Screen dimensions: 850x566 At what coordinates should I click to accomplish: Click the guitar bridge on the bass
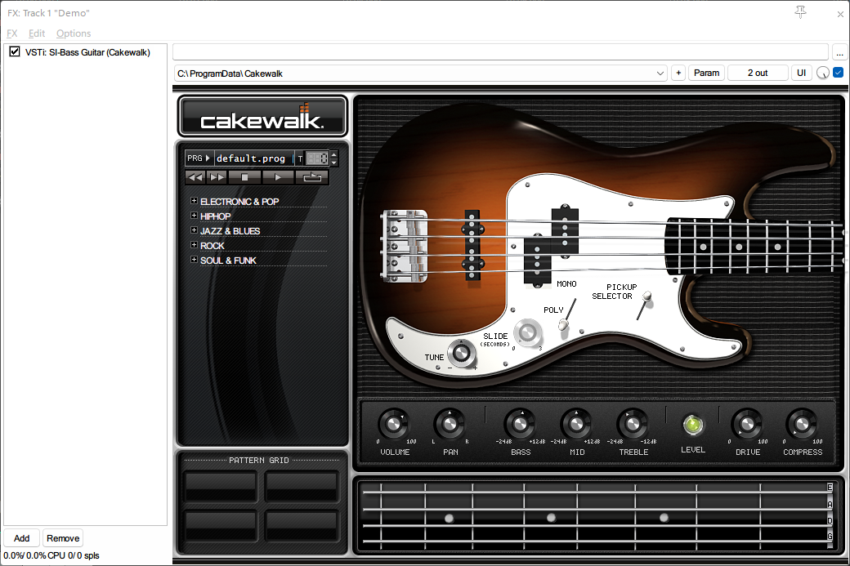point(405,246)
